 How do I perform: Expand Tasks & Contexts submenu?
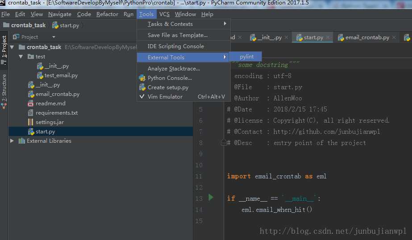[x=183, y=24]
